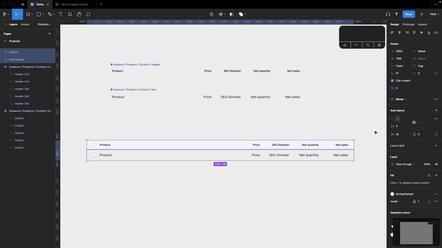
Task: Click Align bottom icon
Action: tap(429, 32)
